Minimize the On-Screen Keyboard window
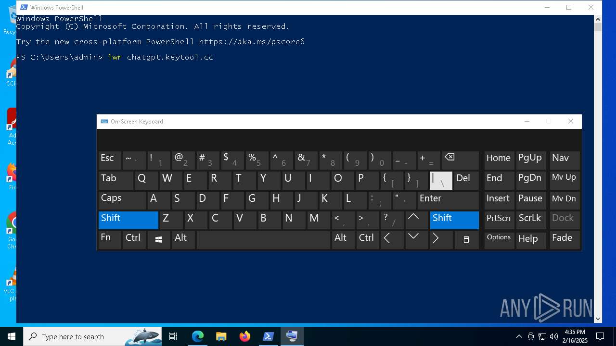The width and height of the screenshot is (616, 346). click(527, 122)
